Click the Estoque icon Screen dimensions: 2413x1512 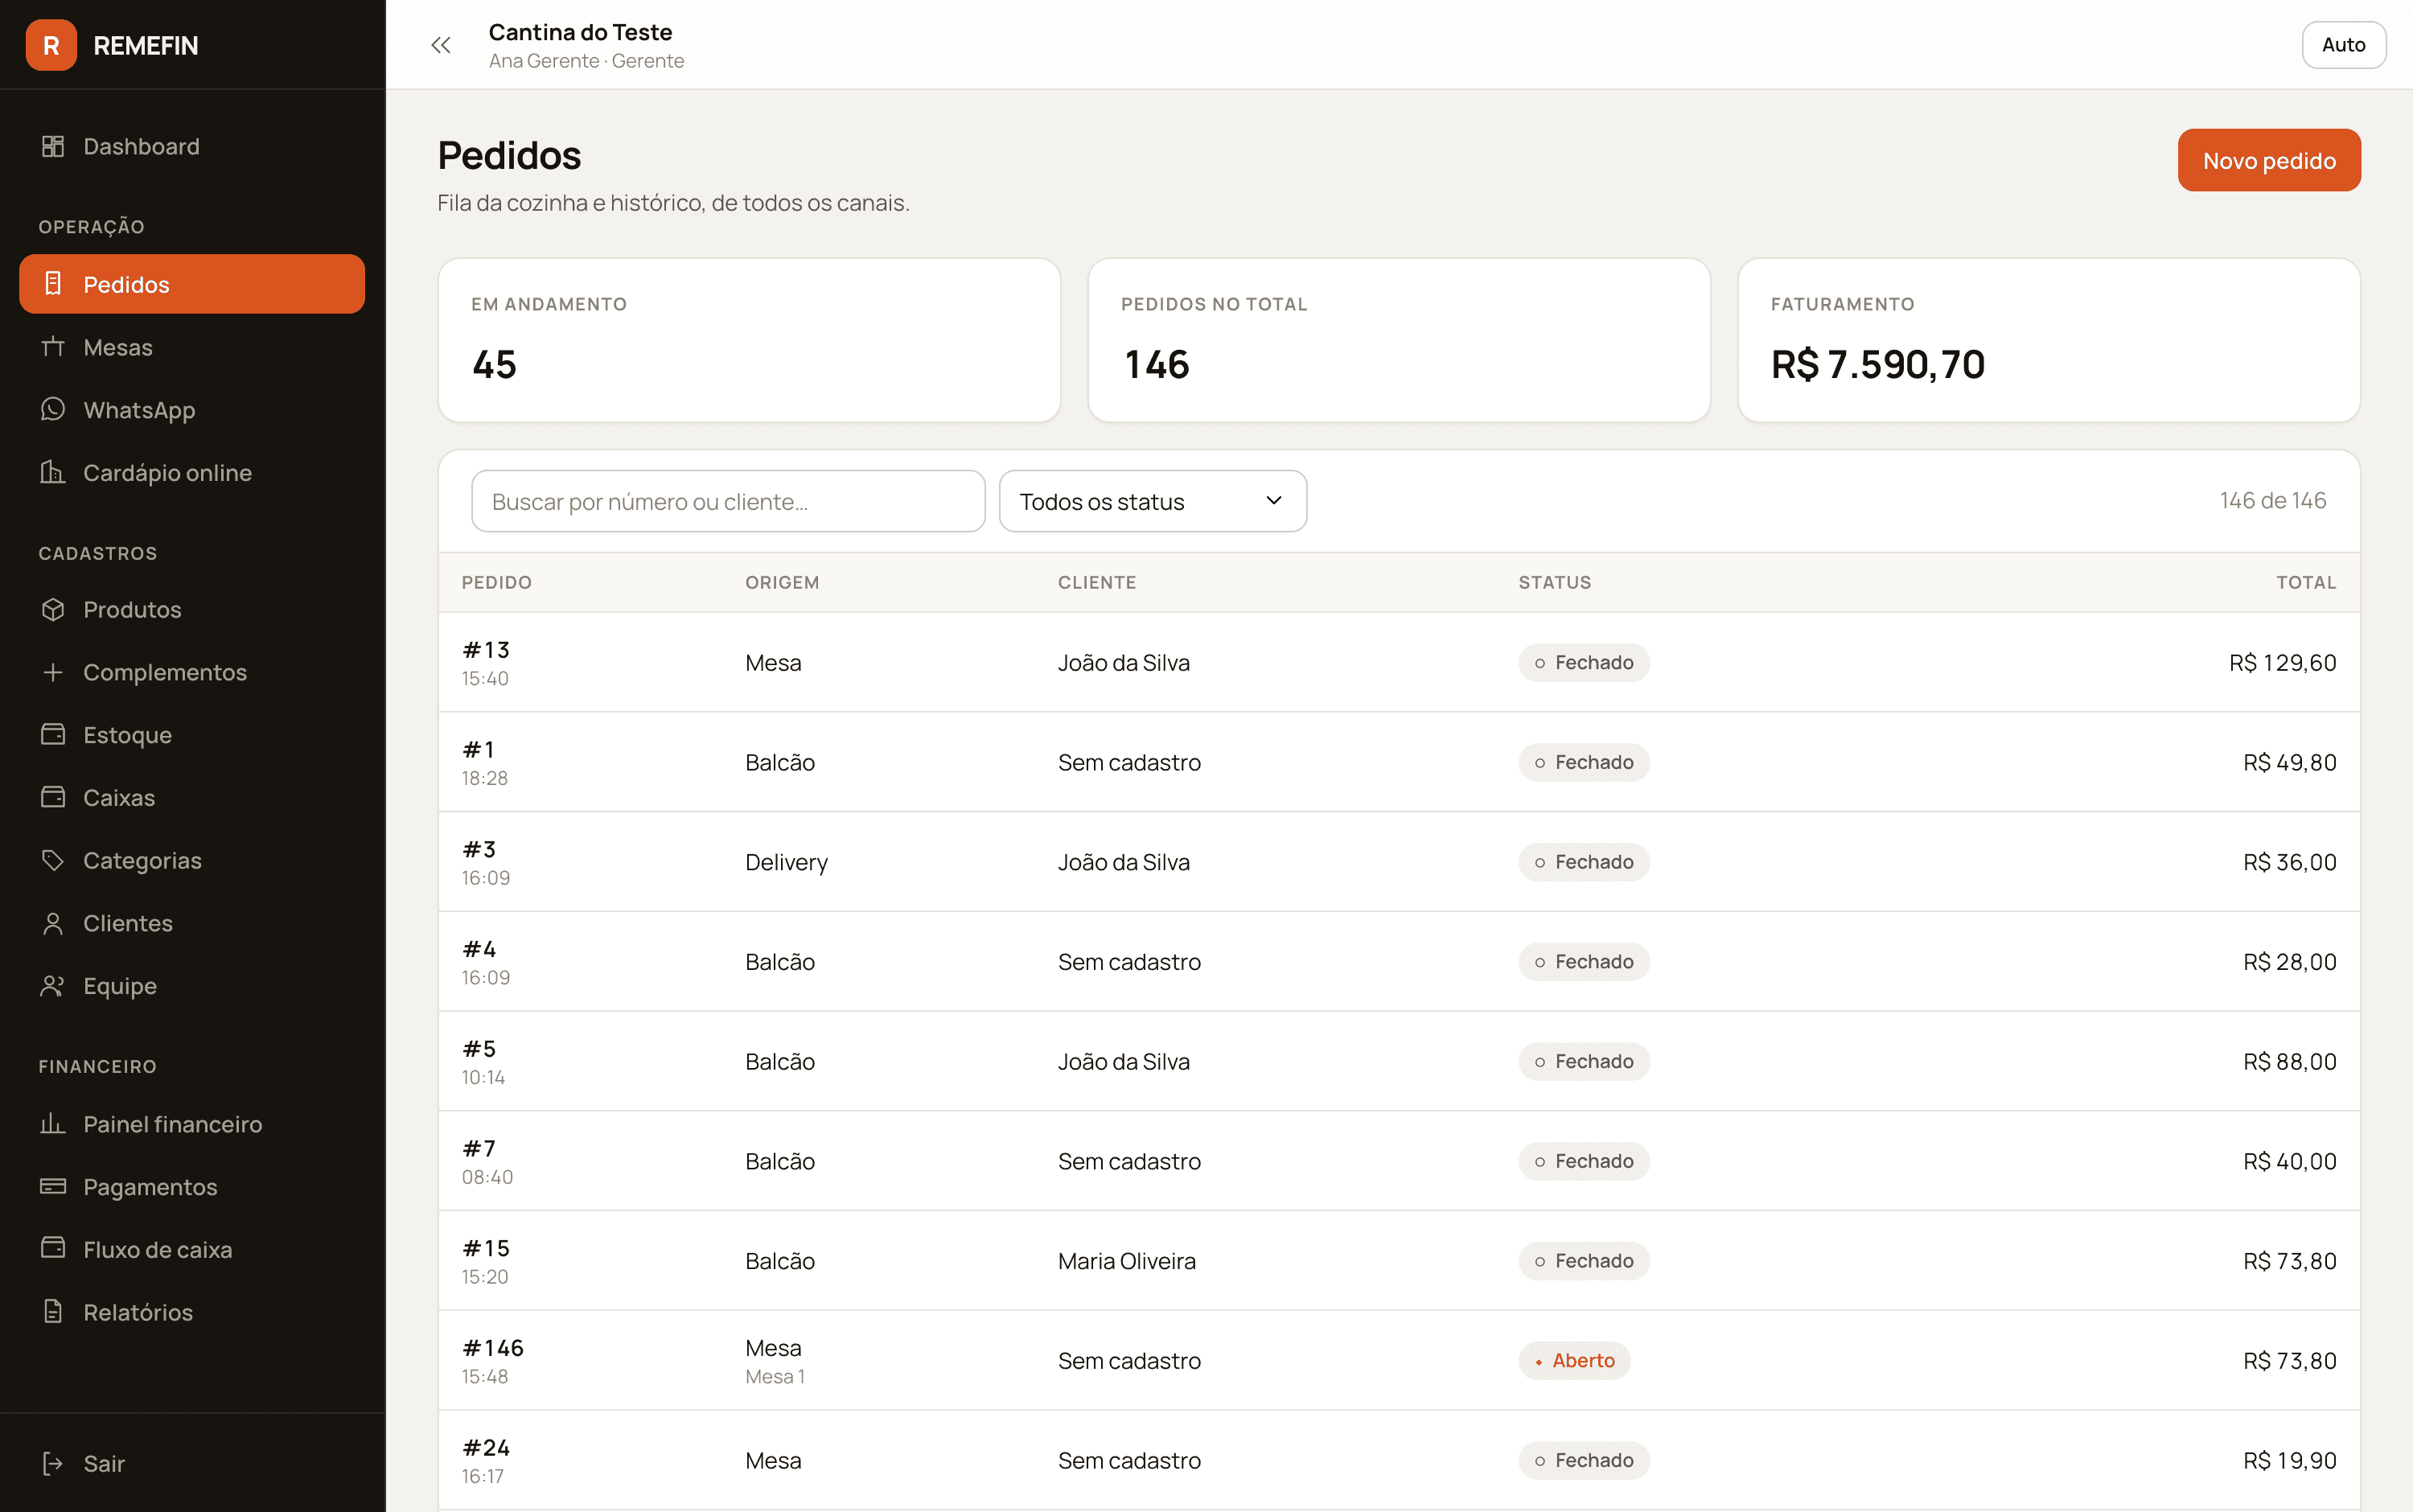point(53,734)
